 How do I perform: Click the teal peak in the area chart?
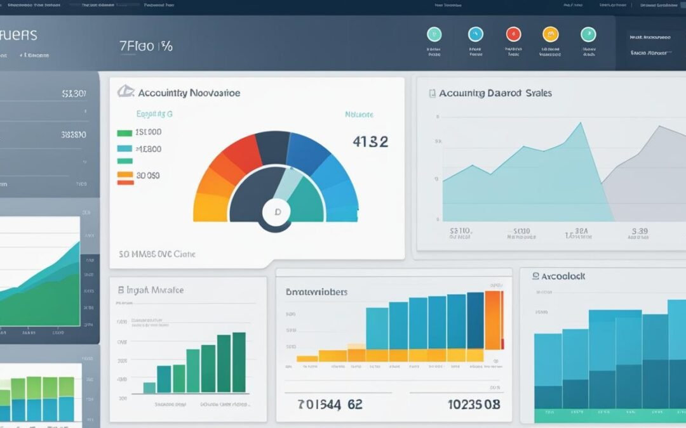pyautogui.click(x=579, y=127)
